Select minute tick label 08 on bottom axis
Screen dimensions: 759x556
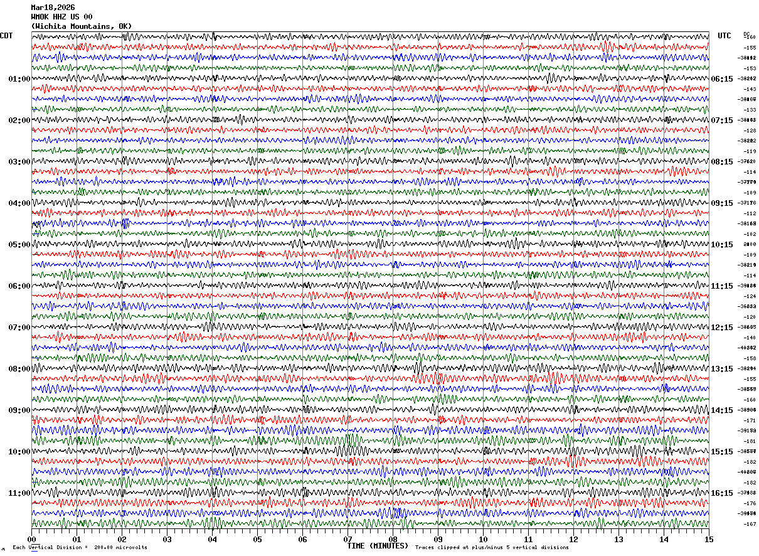click(x=393, y=539)
